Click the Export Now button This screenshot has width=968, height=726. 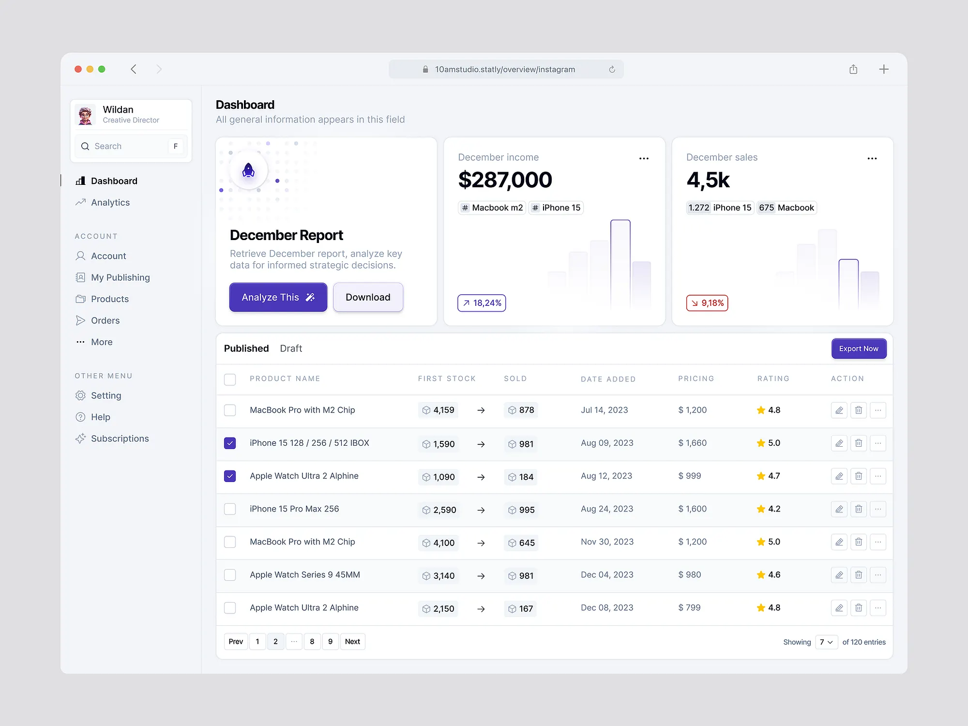[858, 348]
